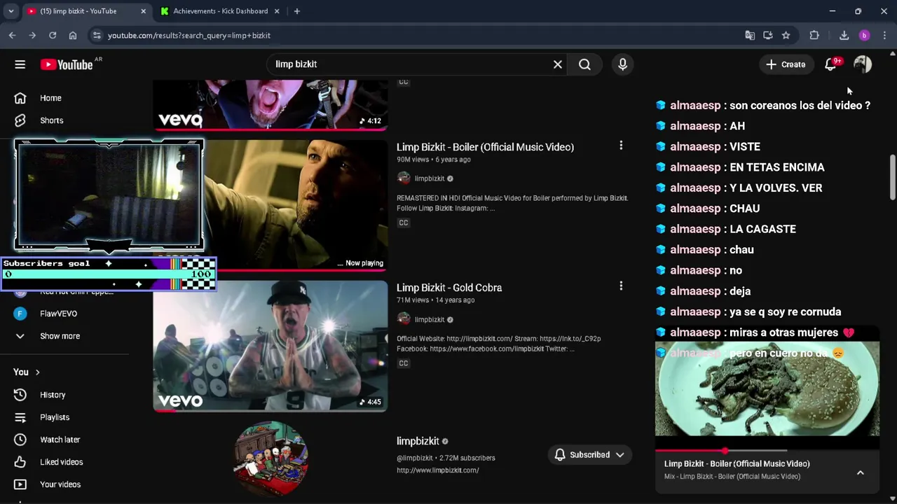Open the You section chevron
Image resolution: width=897 pixels, height=504 pixels.
coord(37,372)
